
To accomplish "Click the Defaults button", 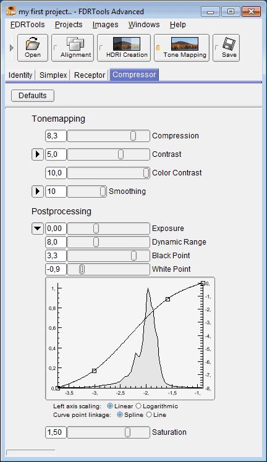I will pos(33,96).
